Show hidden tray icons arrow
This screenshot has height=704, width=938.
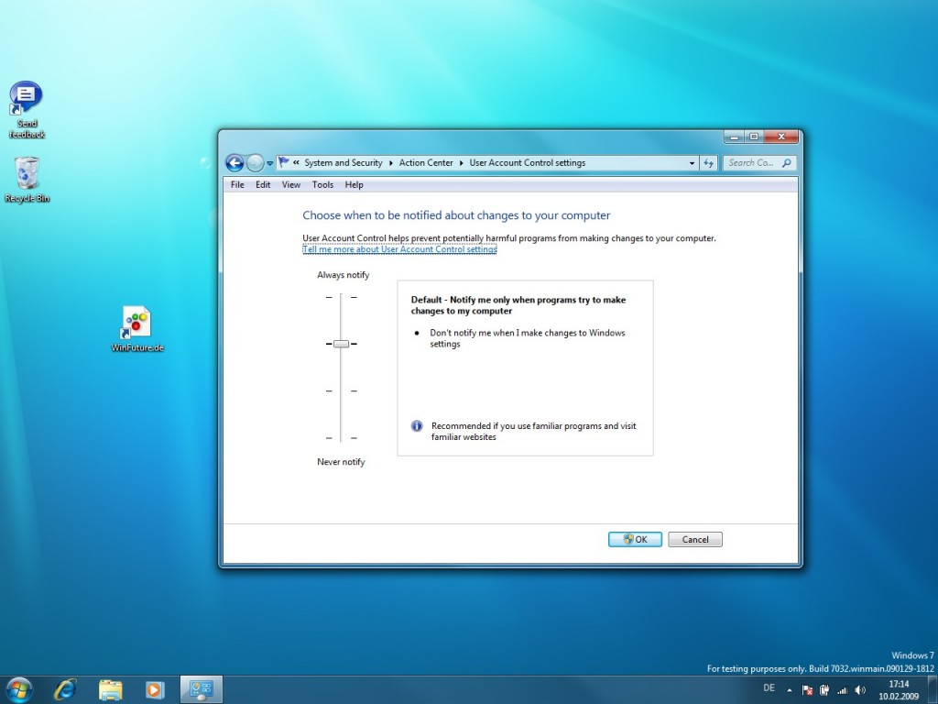(x=790, y=690)
